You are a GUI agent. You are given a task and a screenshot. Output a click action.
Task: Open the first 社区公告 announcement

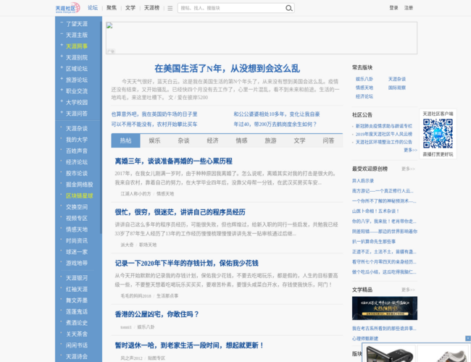click(384, 126)
